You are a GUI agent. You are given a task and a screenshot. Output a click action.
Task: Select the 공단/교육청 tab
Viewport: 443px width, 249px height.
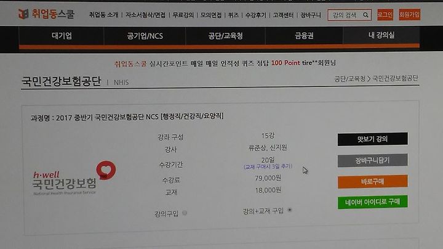click(x=225, y=36)
